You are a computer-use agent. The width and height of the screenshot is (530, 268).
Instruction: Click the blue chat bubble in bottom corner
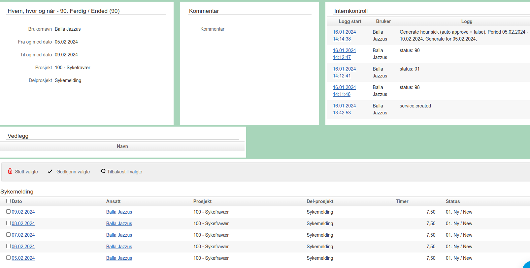click(x=527, y=265)
